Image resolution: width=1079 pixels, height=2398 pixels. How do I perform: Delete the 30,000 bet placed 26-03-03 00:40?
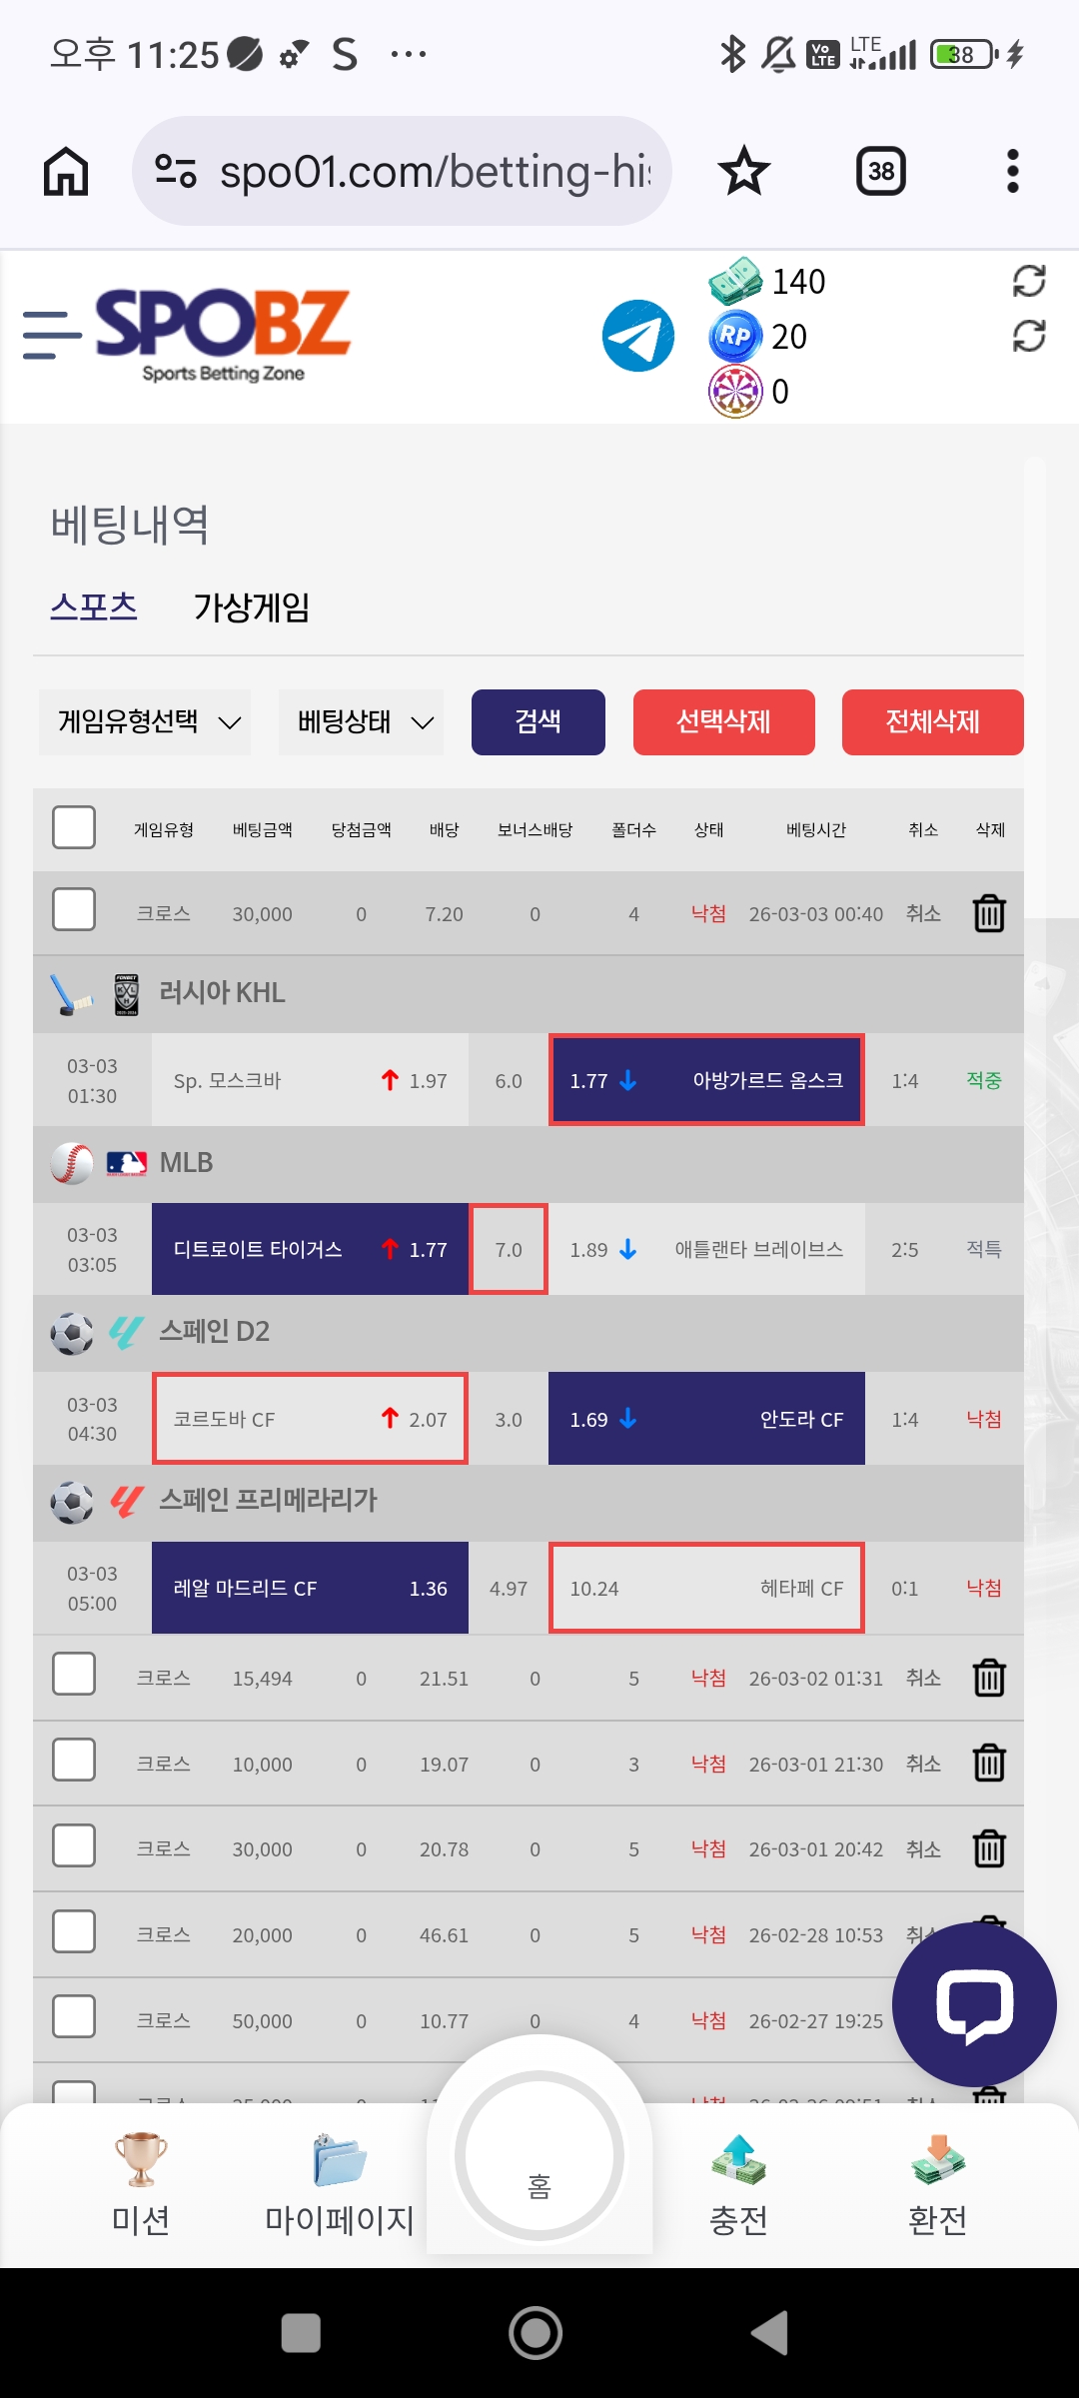989,913
